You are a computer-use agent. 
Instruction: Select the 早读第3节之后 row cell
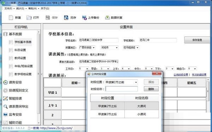(107, 114)
